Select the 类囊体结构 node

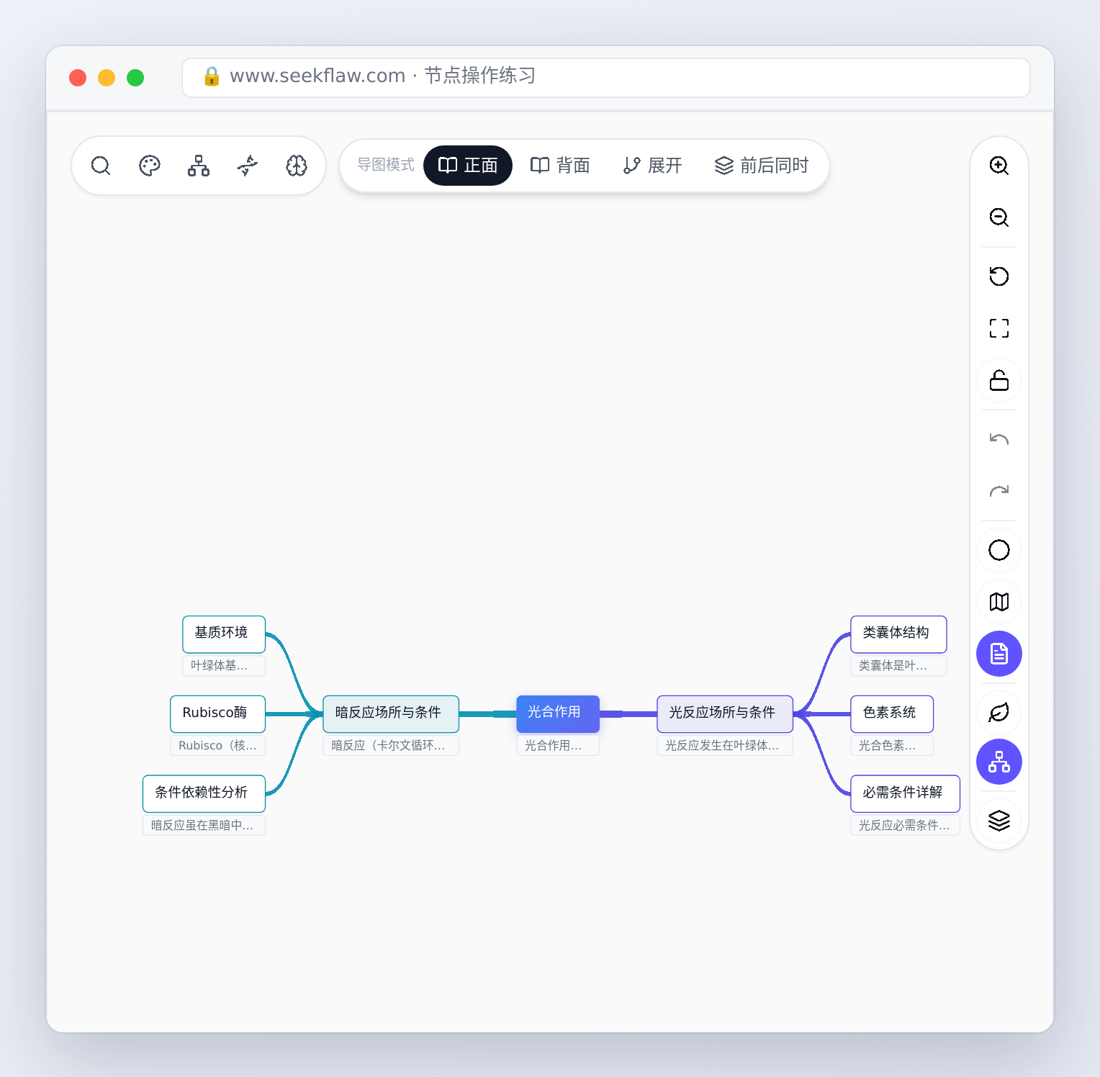point(898,634)
